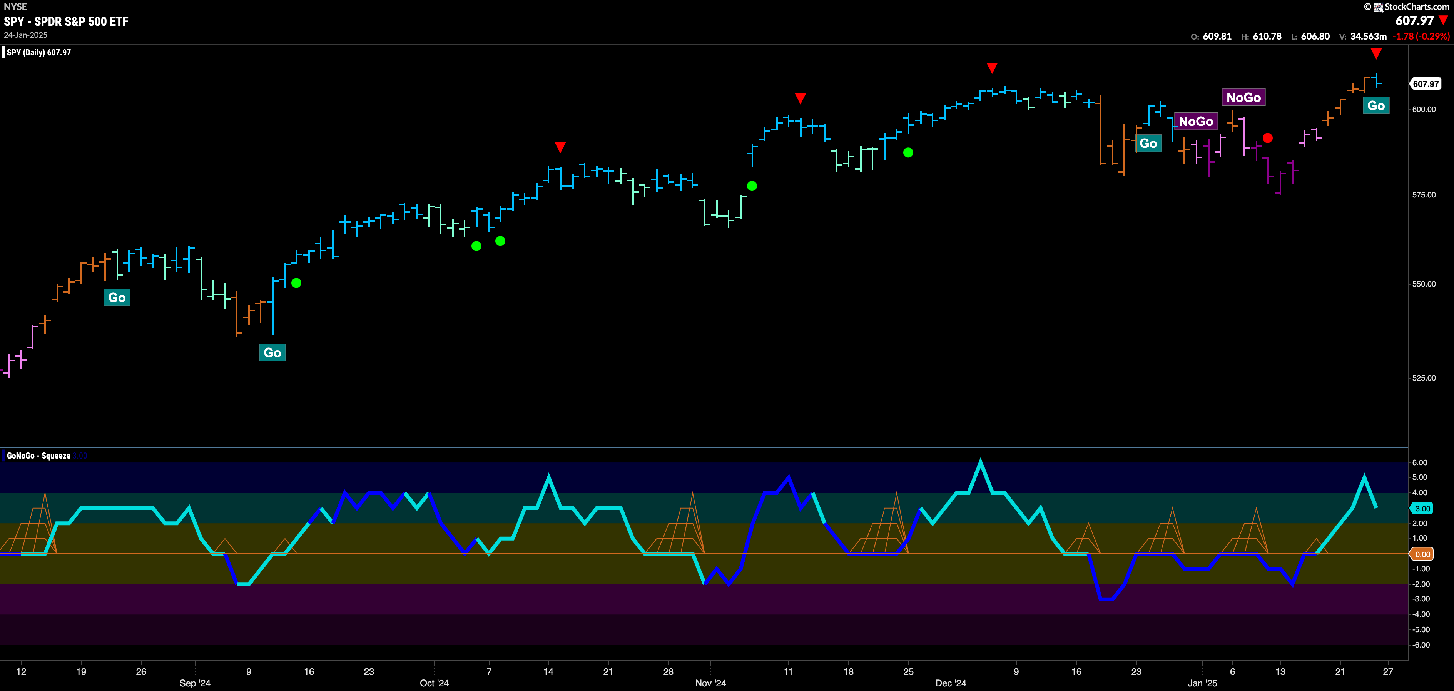
Task: Click the NoGo label next to the late December bars
Action: click(1196, 121)
